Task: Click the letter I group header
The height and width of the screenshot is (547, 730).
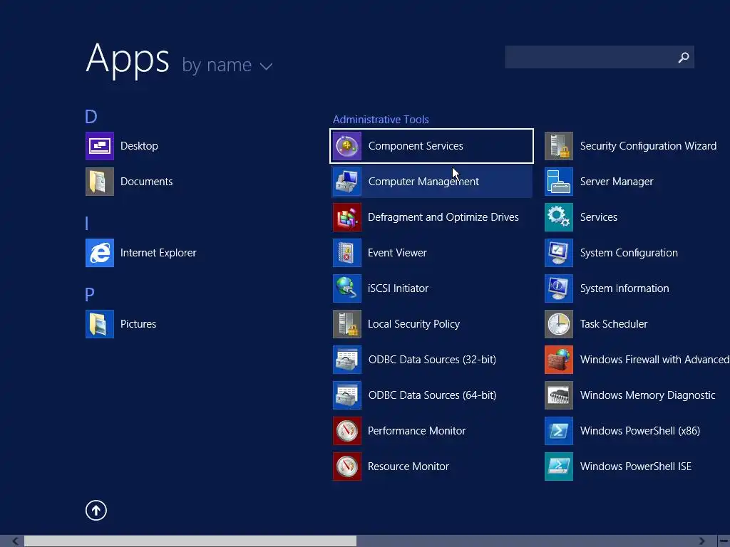Action: [86, 223]
